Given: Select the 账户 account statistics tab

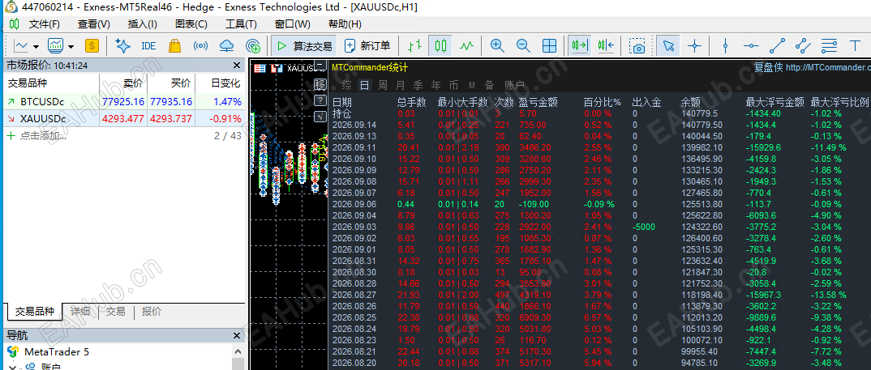Looking at the screenshot, I should click(x=514, y=86).
